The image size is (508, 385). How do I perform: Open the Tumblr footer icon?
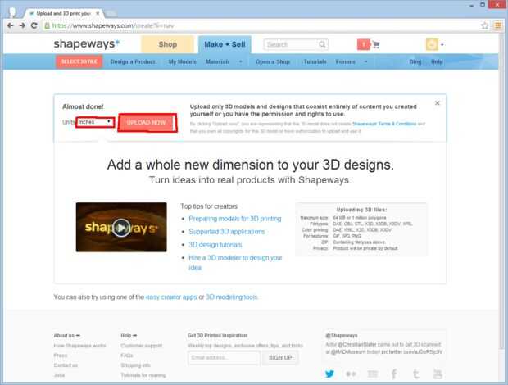(x=415, y=374)
